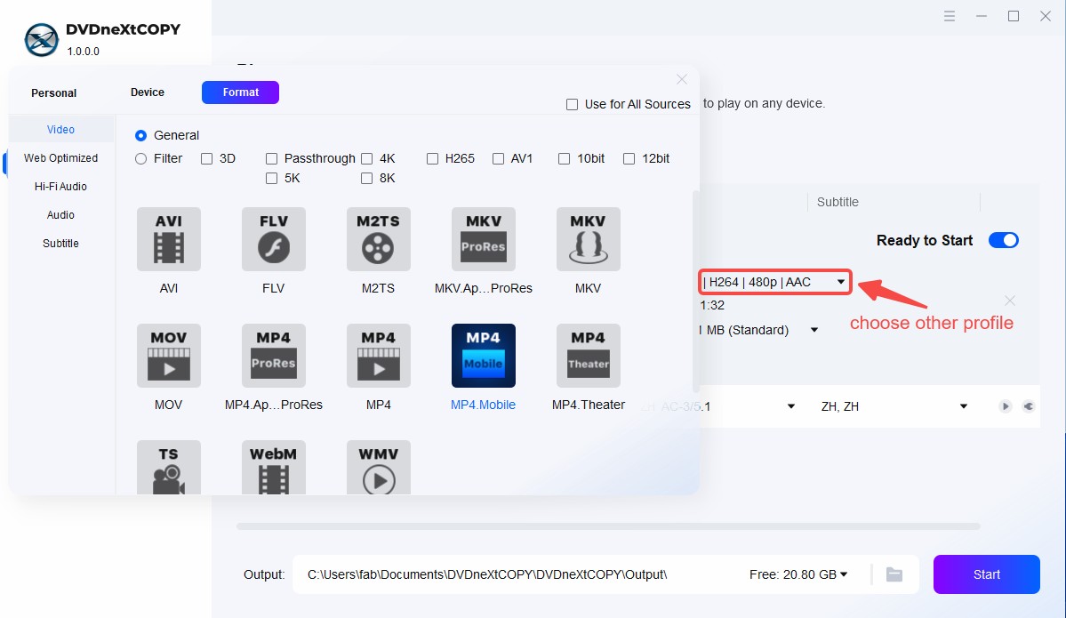Tick the 5K checkbox

tap(271, 178)
